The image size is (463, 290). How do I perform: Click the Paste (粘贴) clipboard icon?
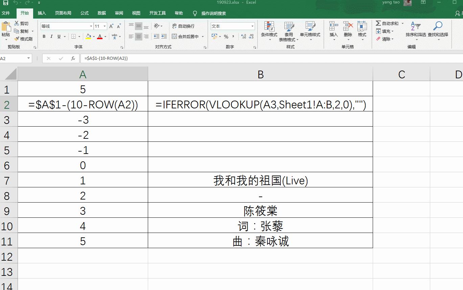pos(6,27)
